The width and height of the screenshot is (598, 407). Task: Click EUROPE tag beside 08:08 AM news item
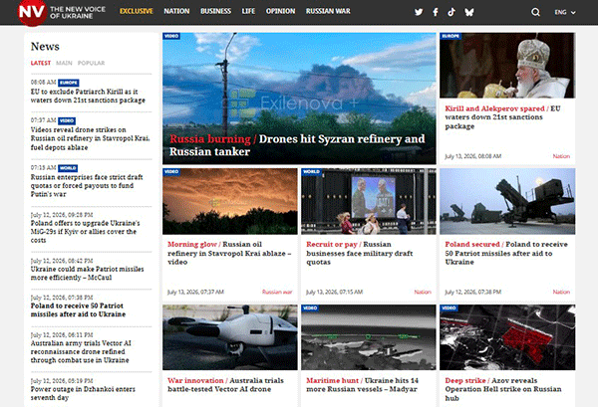(x=69, y=83)
